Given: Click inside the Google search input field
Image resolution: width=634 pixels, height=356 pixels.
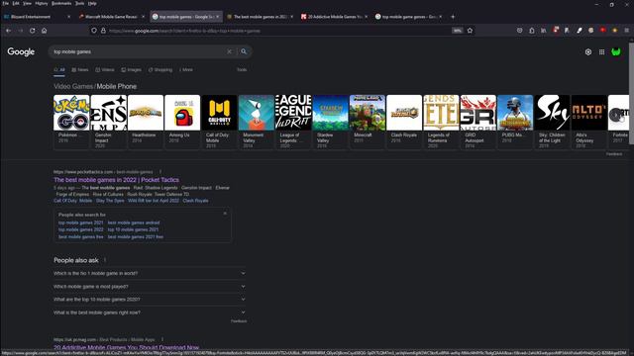Looking at the screenshot, I should pyautogui.click(x=138, y=51).
